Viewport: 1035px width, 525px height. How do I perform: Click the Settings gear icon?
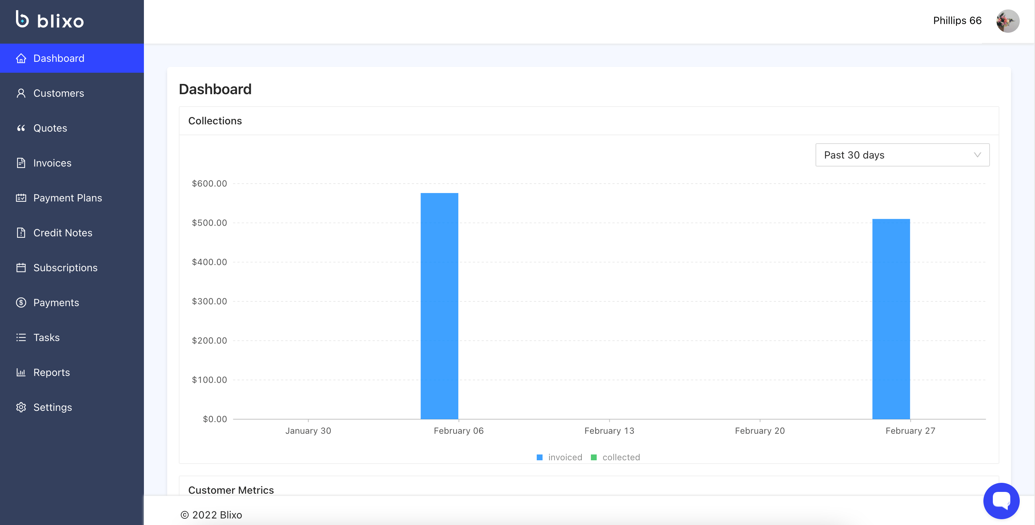[21, 407]
